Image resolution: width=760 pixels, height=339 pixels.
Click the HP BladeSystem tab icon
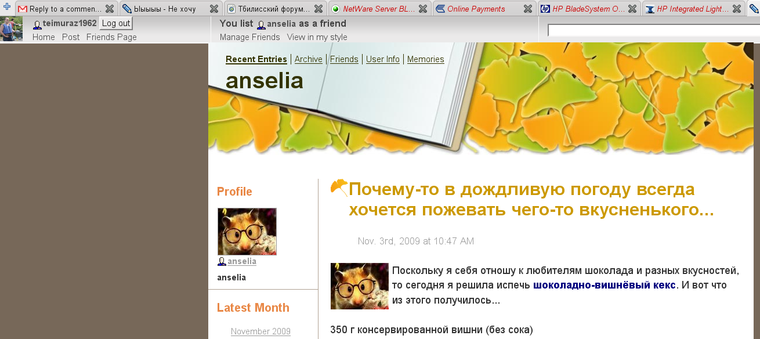click(x=545, y=9)
